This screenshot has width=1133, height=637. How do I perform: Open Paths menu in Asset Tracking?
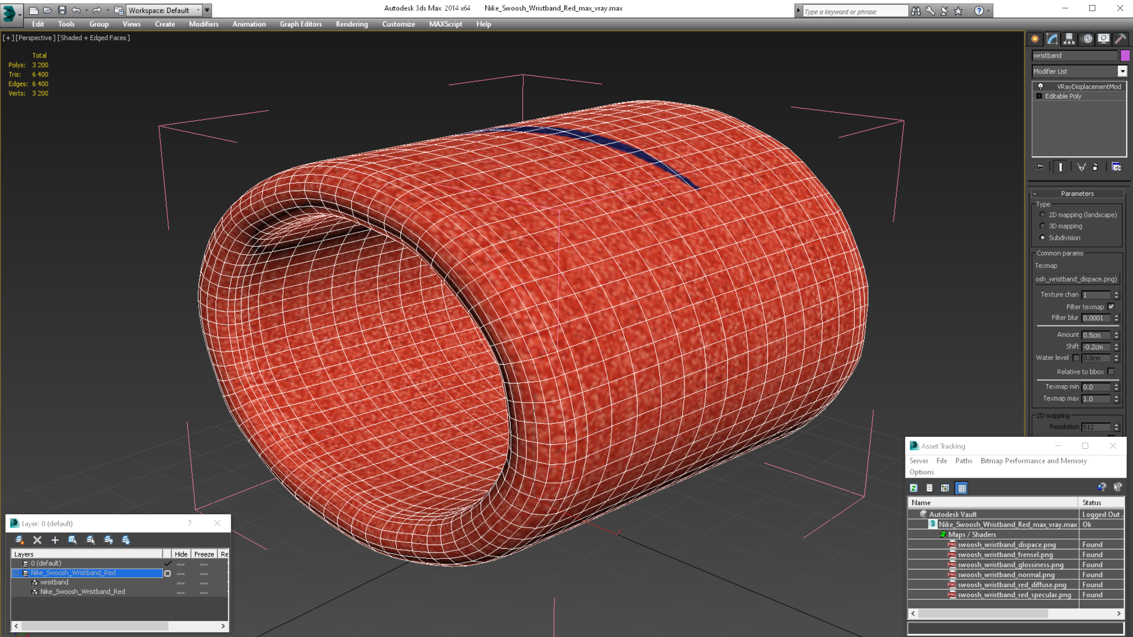pos(964,460)
